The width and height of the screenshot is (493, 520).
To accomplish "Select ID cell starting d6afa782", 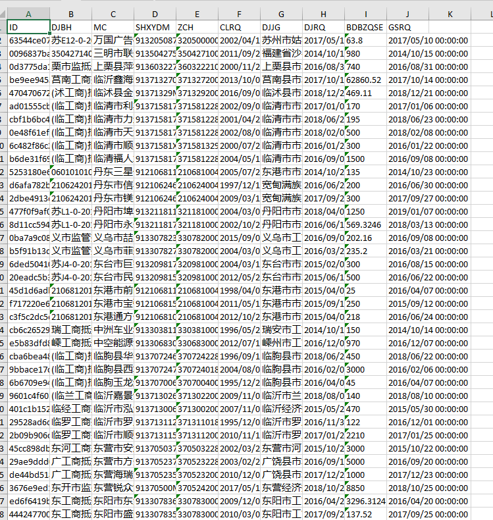I will click(28, 186).
